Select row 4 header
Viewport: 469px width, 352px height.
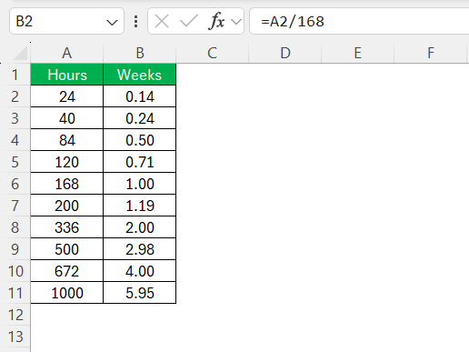click(15, 140)
